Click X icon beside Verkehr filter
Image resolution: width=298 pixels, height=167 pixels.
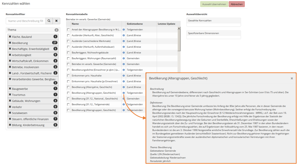point(10,107)
